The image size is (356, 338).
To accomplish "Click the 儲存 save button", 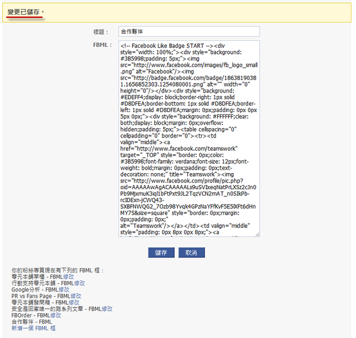I will pyautogui.click(x=161, y=253).
